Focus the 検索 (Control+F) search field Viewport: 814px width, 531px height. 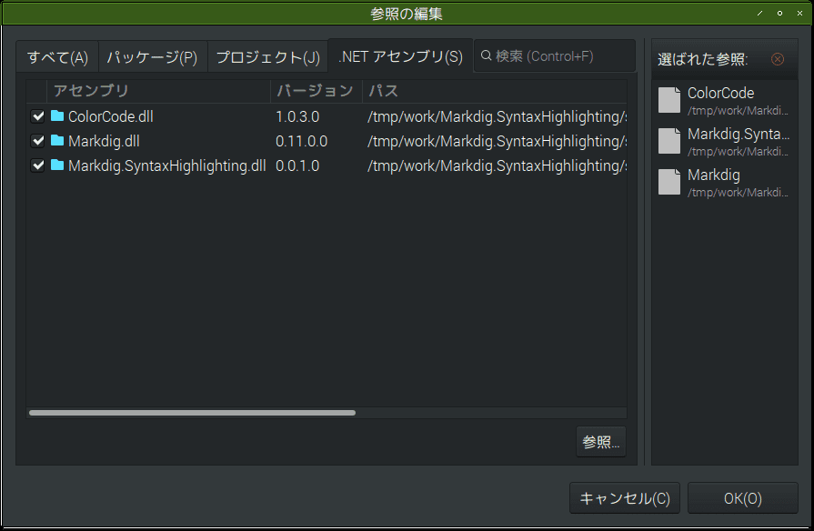pyautogui.click(x=555, y=56)
